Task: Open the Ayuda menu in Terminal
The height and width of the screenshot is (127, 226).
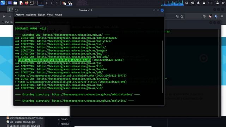Action: click(x=58, y=15)
